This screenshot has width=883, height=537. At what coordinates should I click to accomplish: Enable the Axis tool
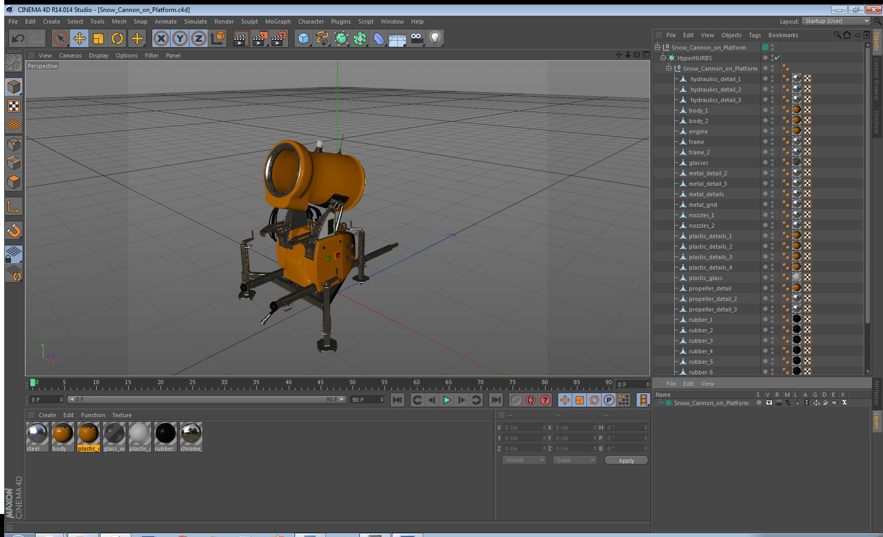click(14, 207)
